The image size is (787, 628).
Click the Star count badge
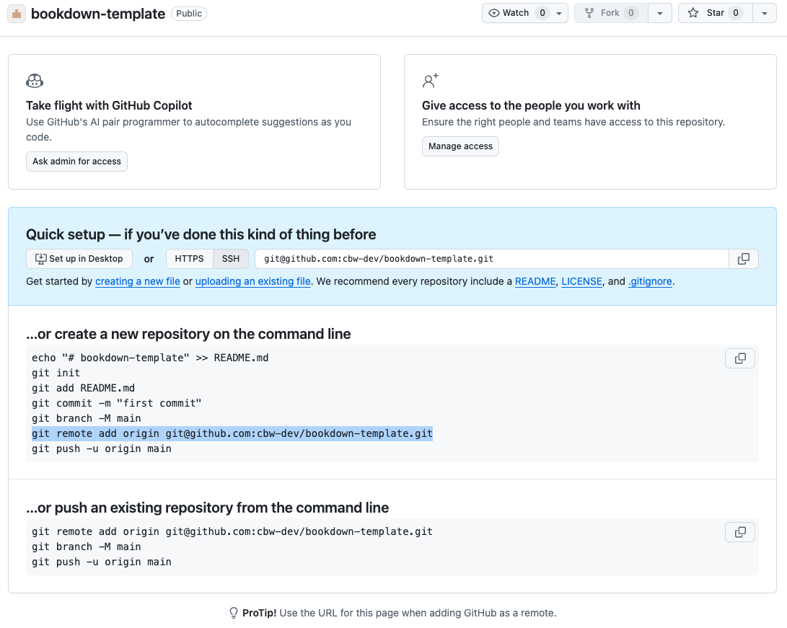point(736,13)
